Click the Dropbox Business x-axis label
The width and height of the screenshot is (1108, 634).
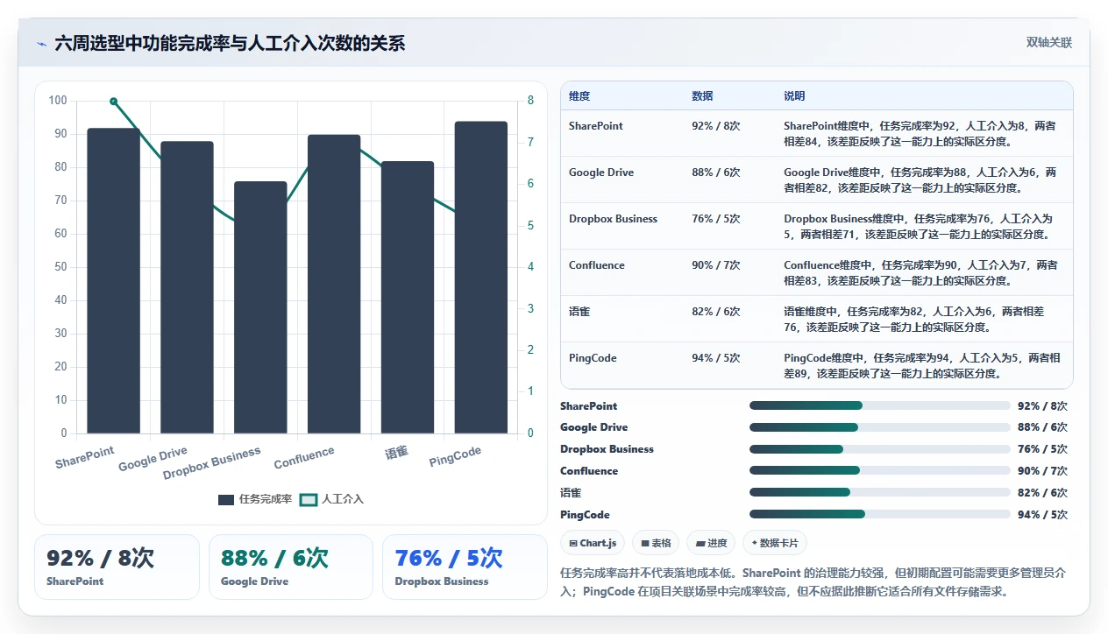tap(212, 463)
